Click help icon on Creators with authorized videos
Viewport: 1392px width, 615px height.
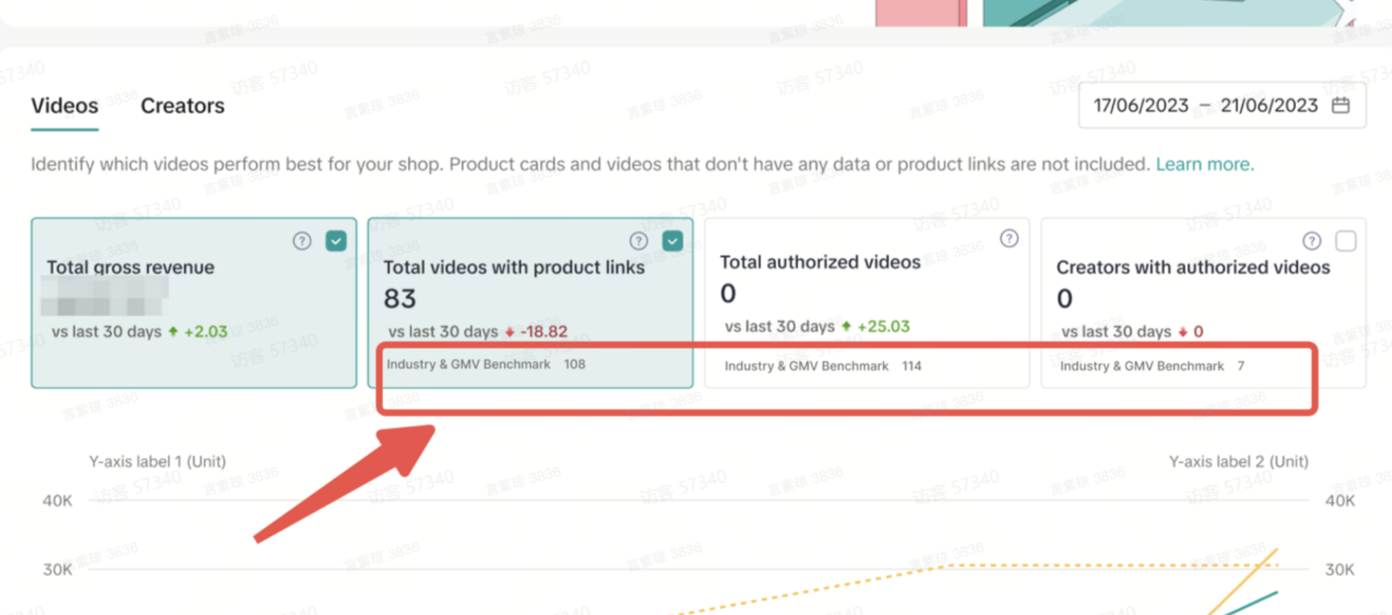(x=1311, y=240)
